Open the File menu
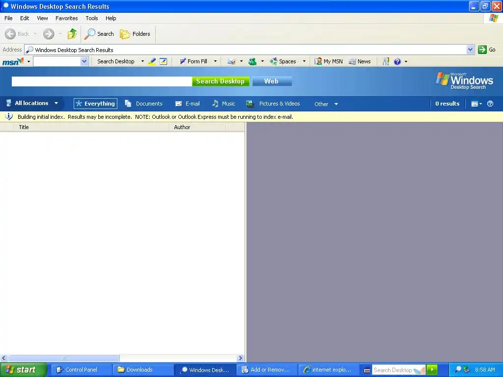 [x=8, y=18]
